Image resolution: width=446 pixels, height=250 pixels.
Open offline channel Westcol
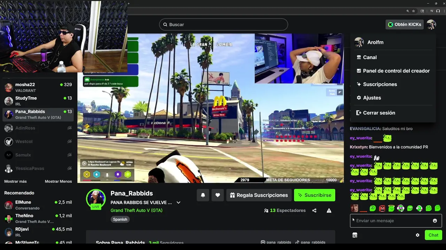(x=38, y=141)
